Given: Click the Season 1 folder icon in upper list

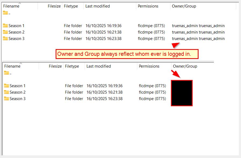Looking at the screenshot, I should 5,26.
